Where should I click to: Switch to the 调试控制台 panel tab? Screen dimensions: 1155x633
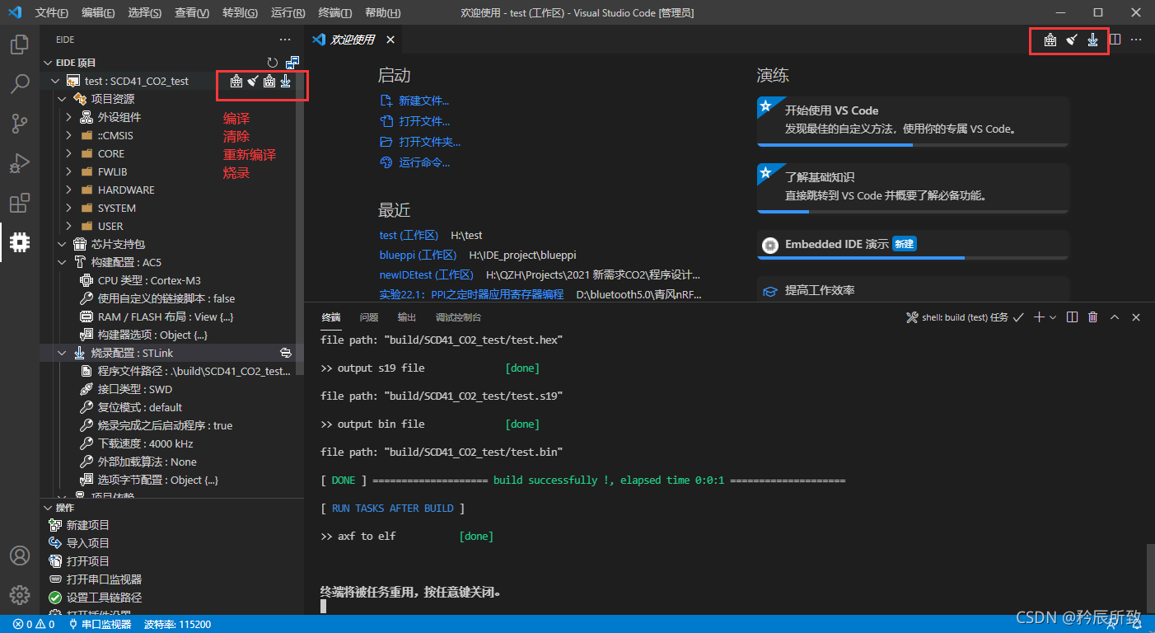pos(458,317)
